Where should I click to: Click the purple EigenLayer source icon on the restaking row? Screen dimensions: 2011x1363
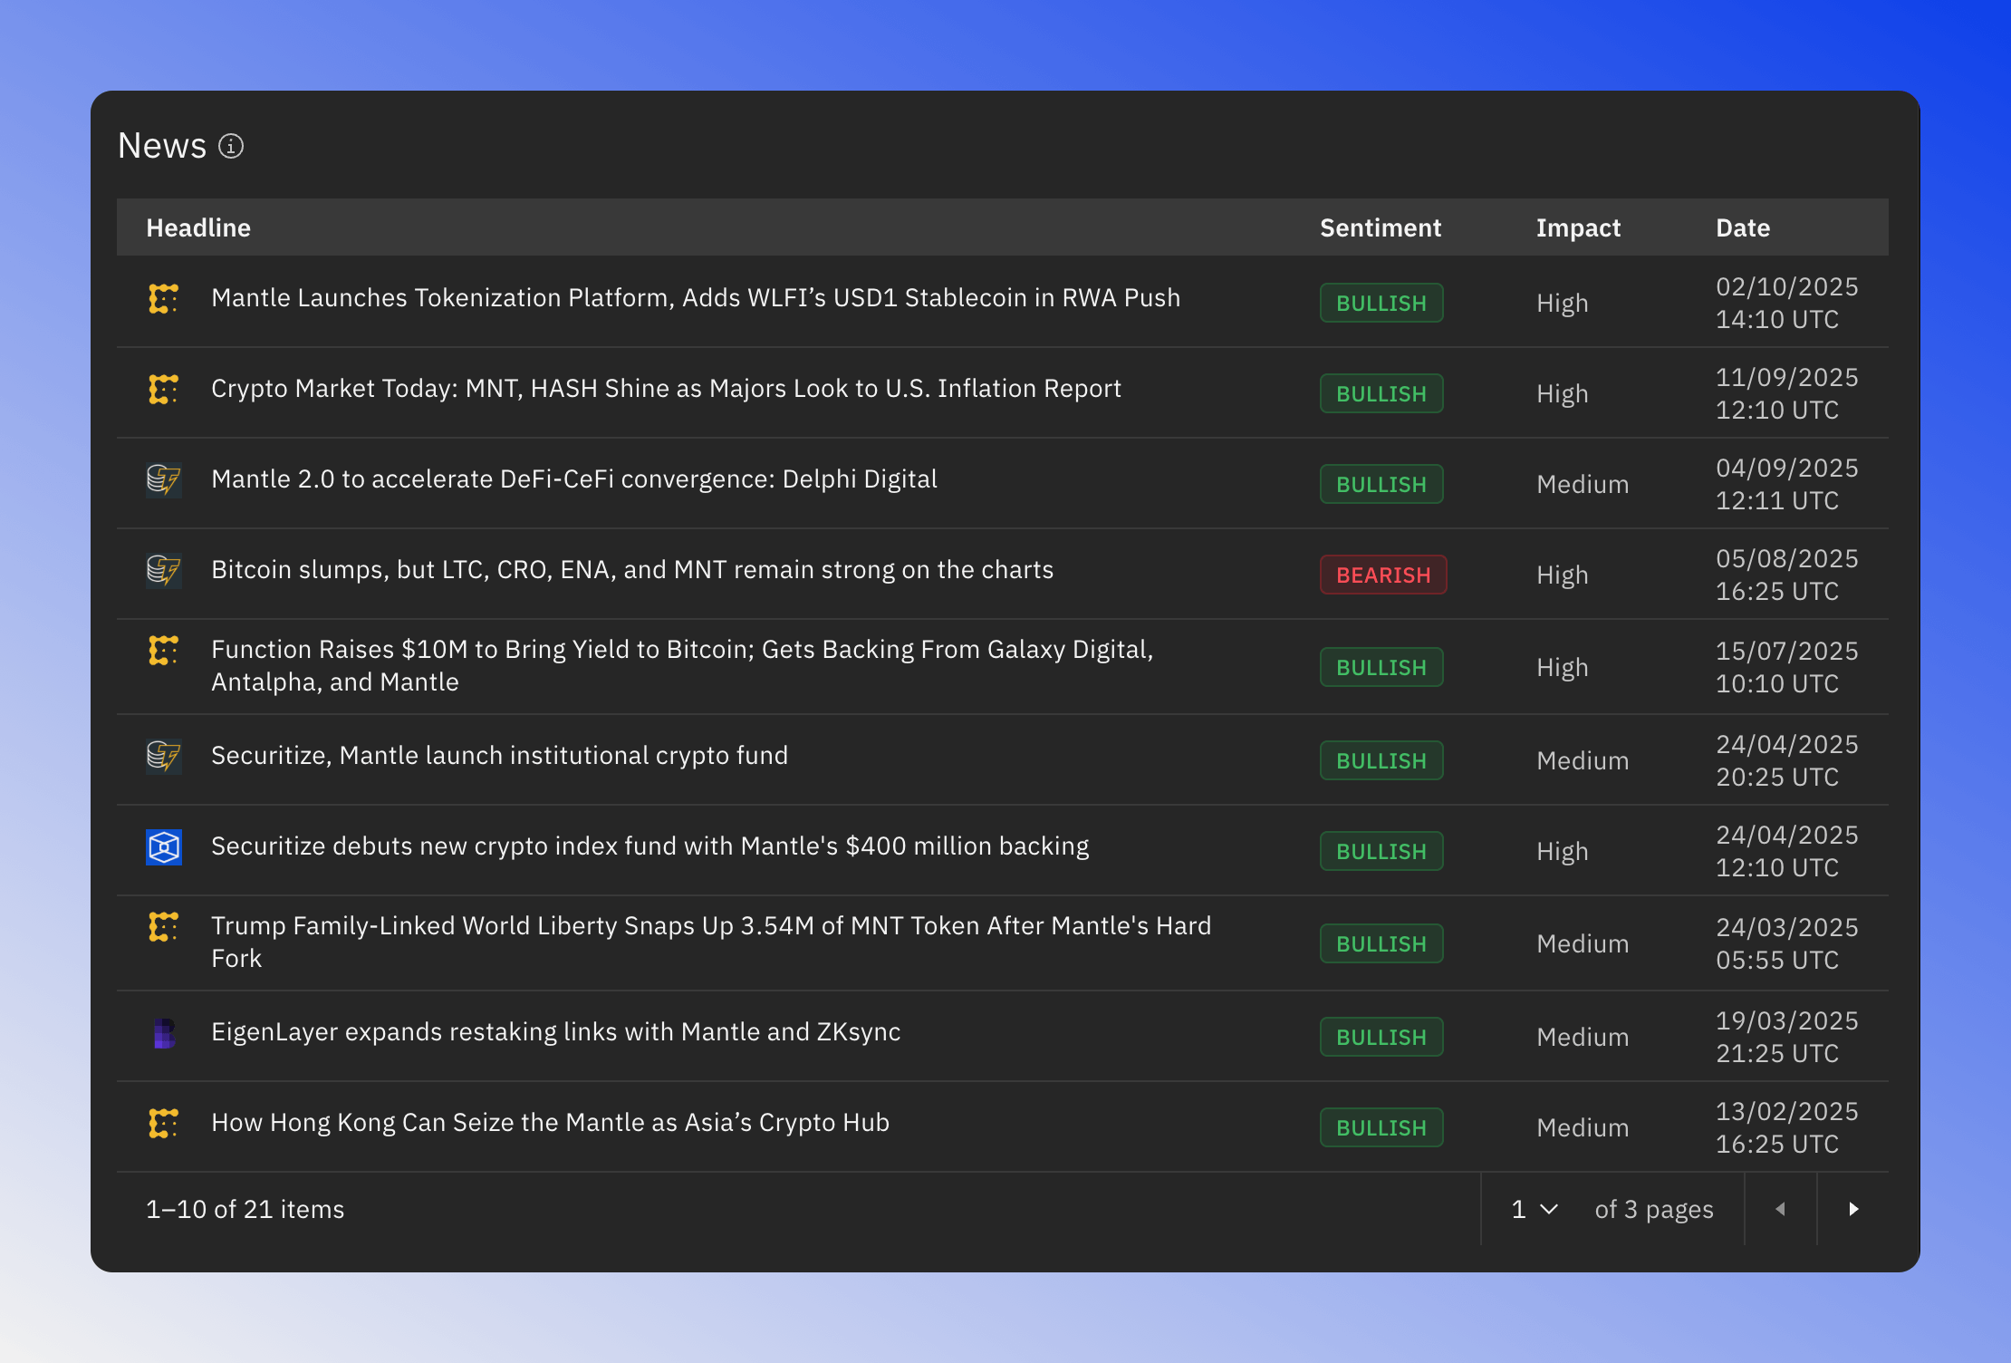tap(164, 1033)
